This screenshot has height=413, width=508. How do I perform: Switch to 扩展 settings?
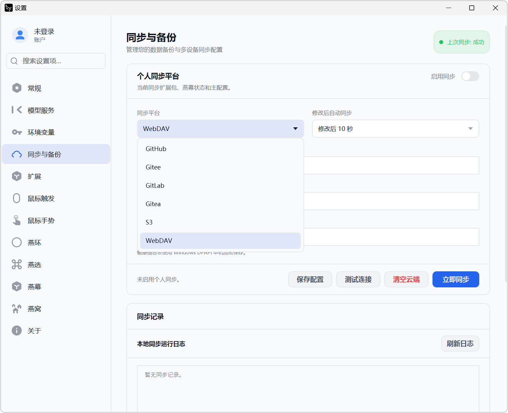[56, 176]
